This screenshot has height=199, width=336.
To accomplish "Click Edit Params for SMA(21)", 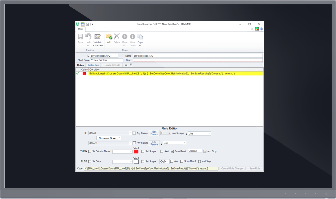I will (x=154, y=143).
